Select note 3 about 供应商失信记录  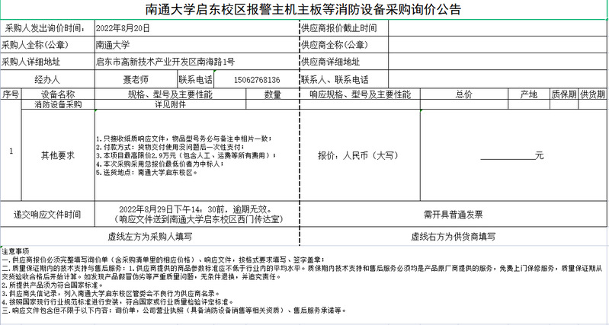pos(111,294)
